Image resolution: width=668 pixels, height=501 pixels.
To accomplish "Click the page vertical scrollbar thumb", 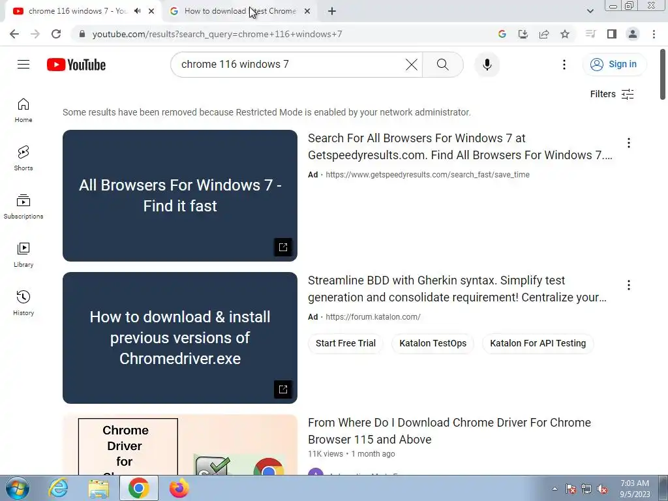I will click(663, 74).
